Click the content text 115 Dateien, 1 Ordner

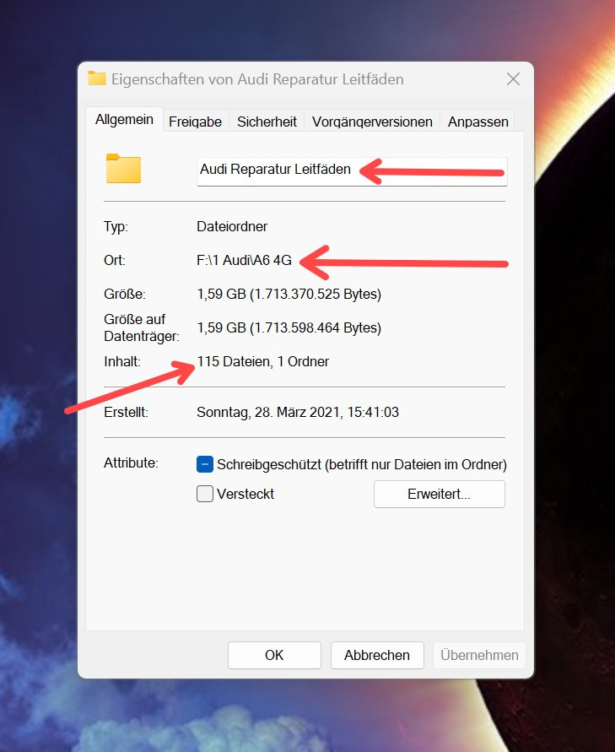pos(262,361)
